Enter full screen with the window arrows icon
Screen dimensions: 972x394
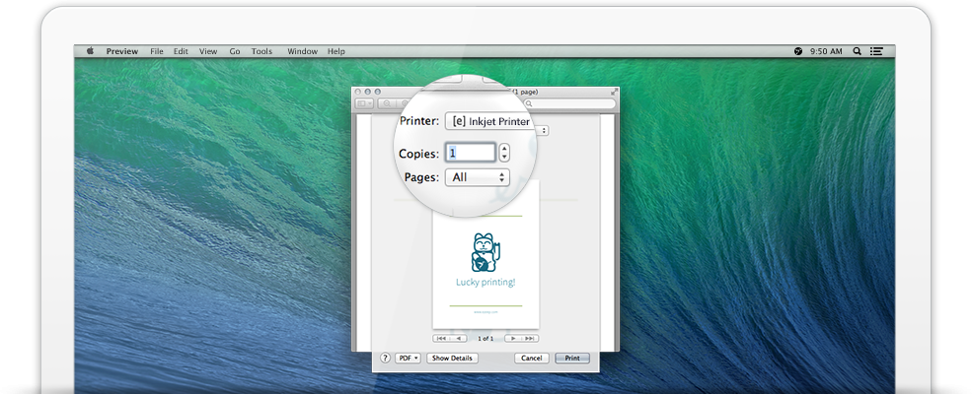click(x=614, y=92)
